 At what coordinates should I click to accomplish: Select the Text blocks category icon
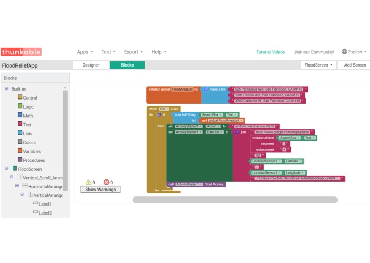click(x=20, y=124)
